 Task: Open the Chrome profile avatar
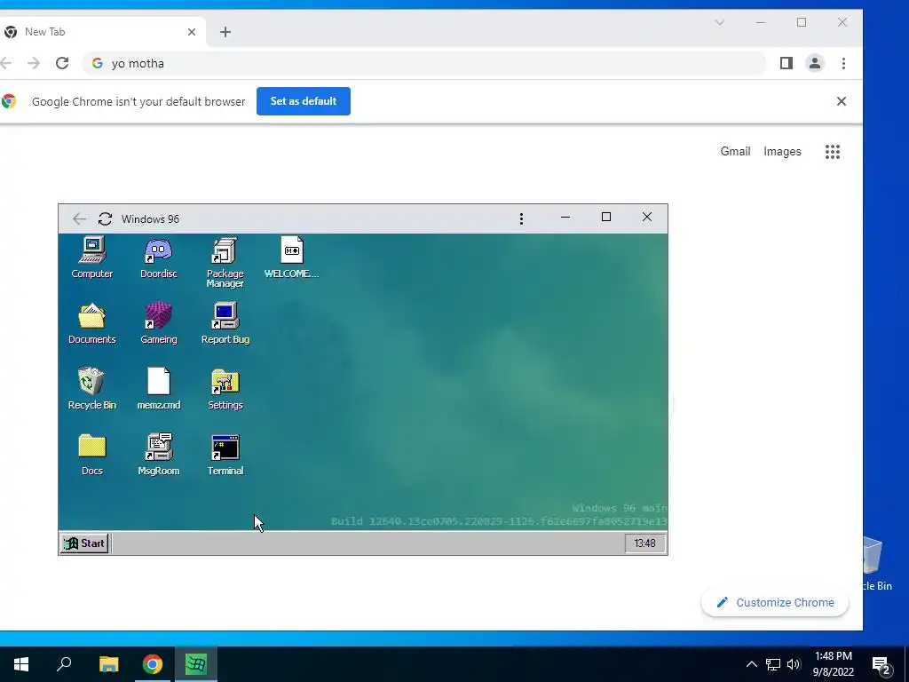pos(815,63)
